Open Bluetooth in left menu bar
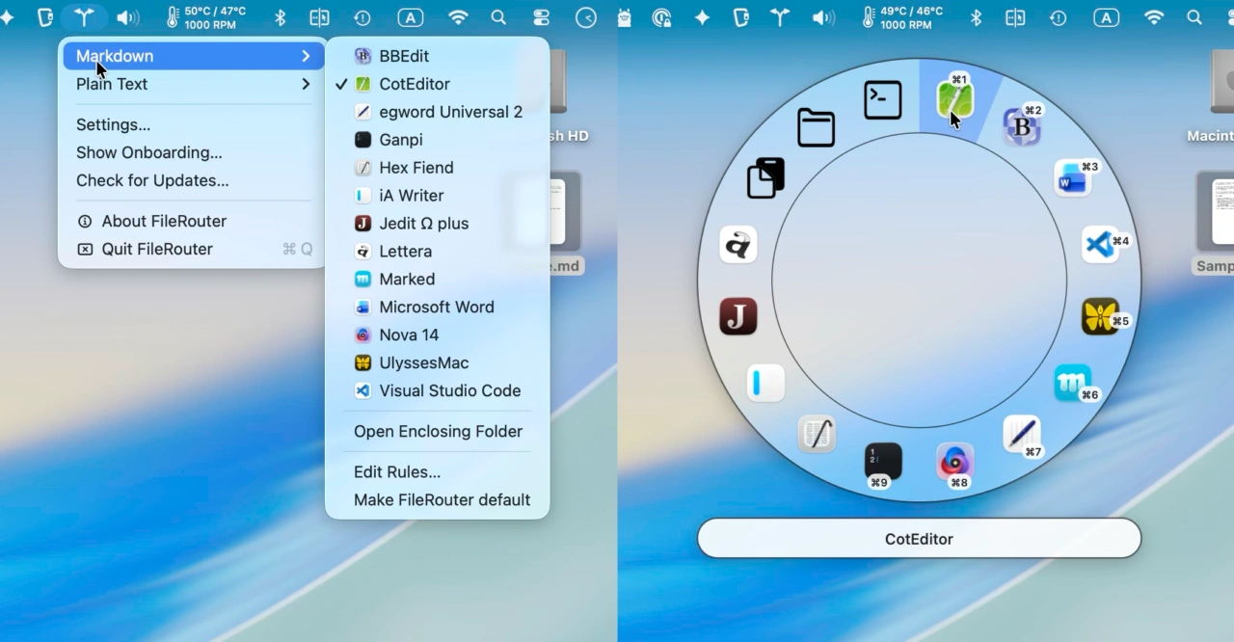This screenshot has width=1234, height=642. tap(281, 17)
